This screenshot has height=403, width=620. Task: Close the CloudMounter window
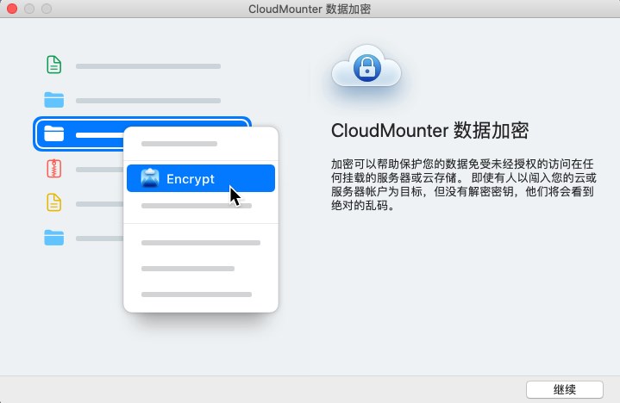click(12, 9)
